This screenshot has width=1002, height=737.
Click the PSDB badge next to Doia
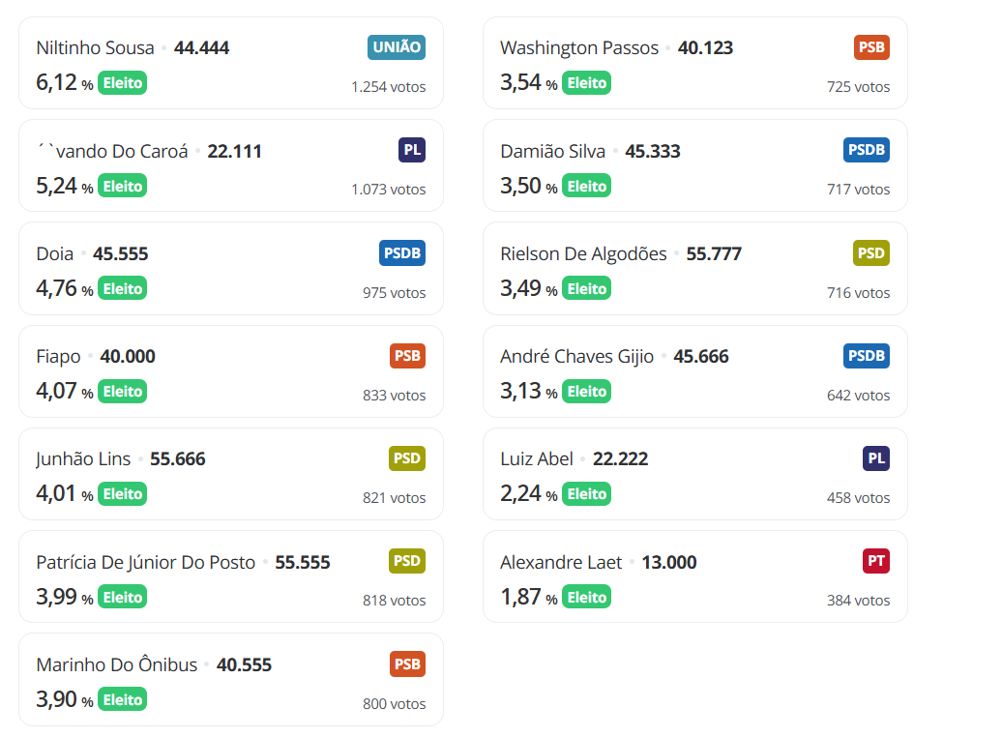click(402, 253)
